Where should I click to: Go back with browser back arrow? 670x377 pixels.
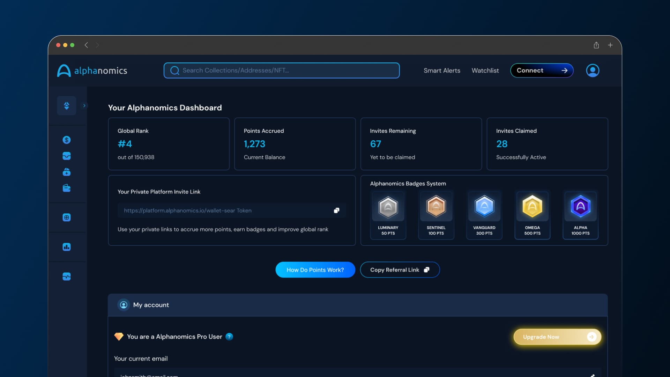[x=86, y=45]
